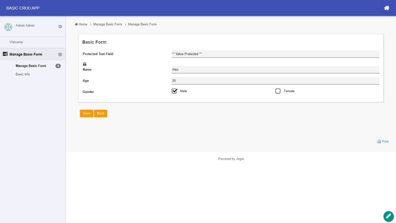396x223 pixels.
Task: Click the Manage Basic Form list icon
Action: [x=5, y=54]
